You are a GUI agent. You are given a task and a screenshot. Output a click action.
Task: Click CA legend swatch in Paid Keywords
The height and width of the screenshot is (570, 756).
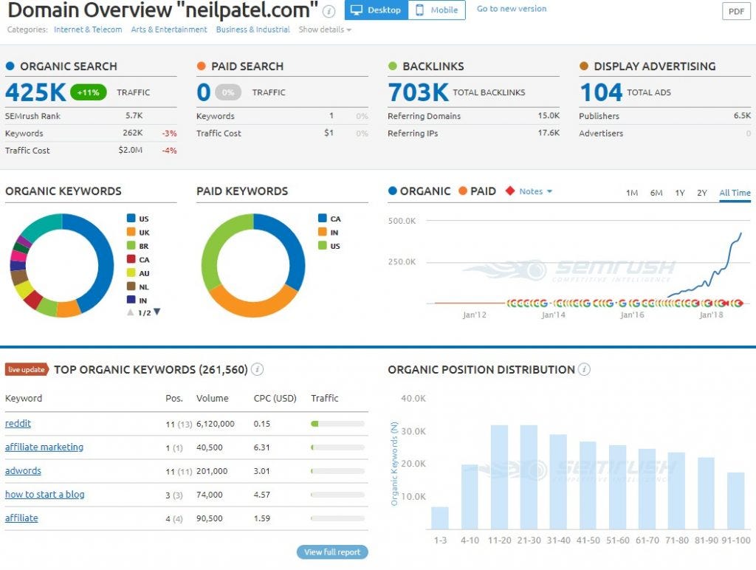[x=323, y=218]
